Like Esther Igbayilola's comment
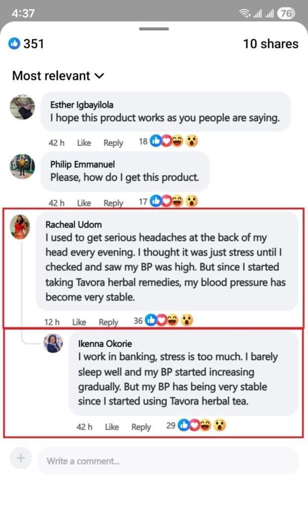308x507 pixels. [84, 143]
